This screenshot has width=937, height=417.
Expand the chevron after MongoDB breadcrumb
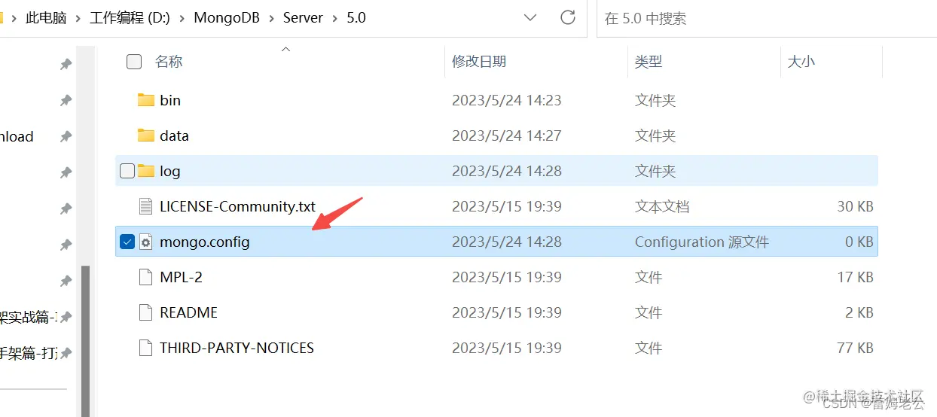pos(272,17)
